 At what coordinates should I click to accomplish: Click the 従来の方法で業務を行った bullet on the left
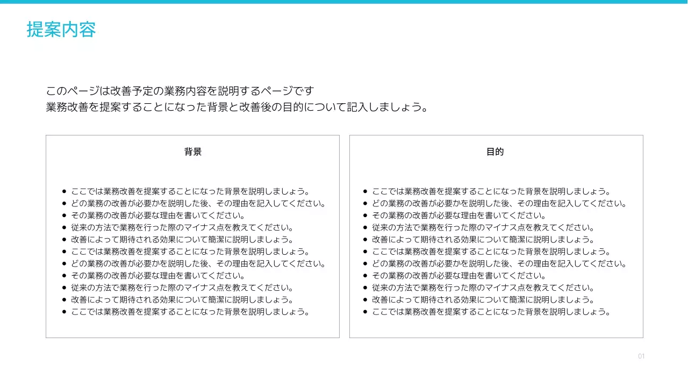[182, 227]
